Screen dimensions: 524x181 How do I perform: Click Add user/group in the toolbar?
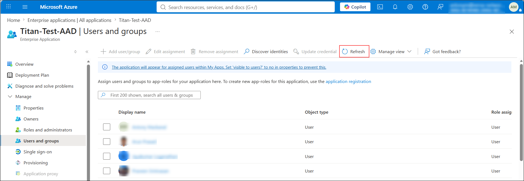pos(120,51)
